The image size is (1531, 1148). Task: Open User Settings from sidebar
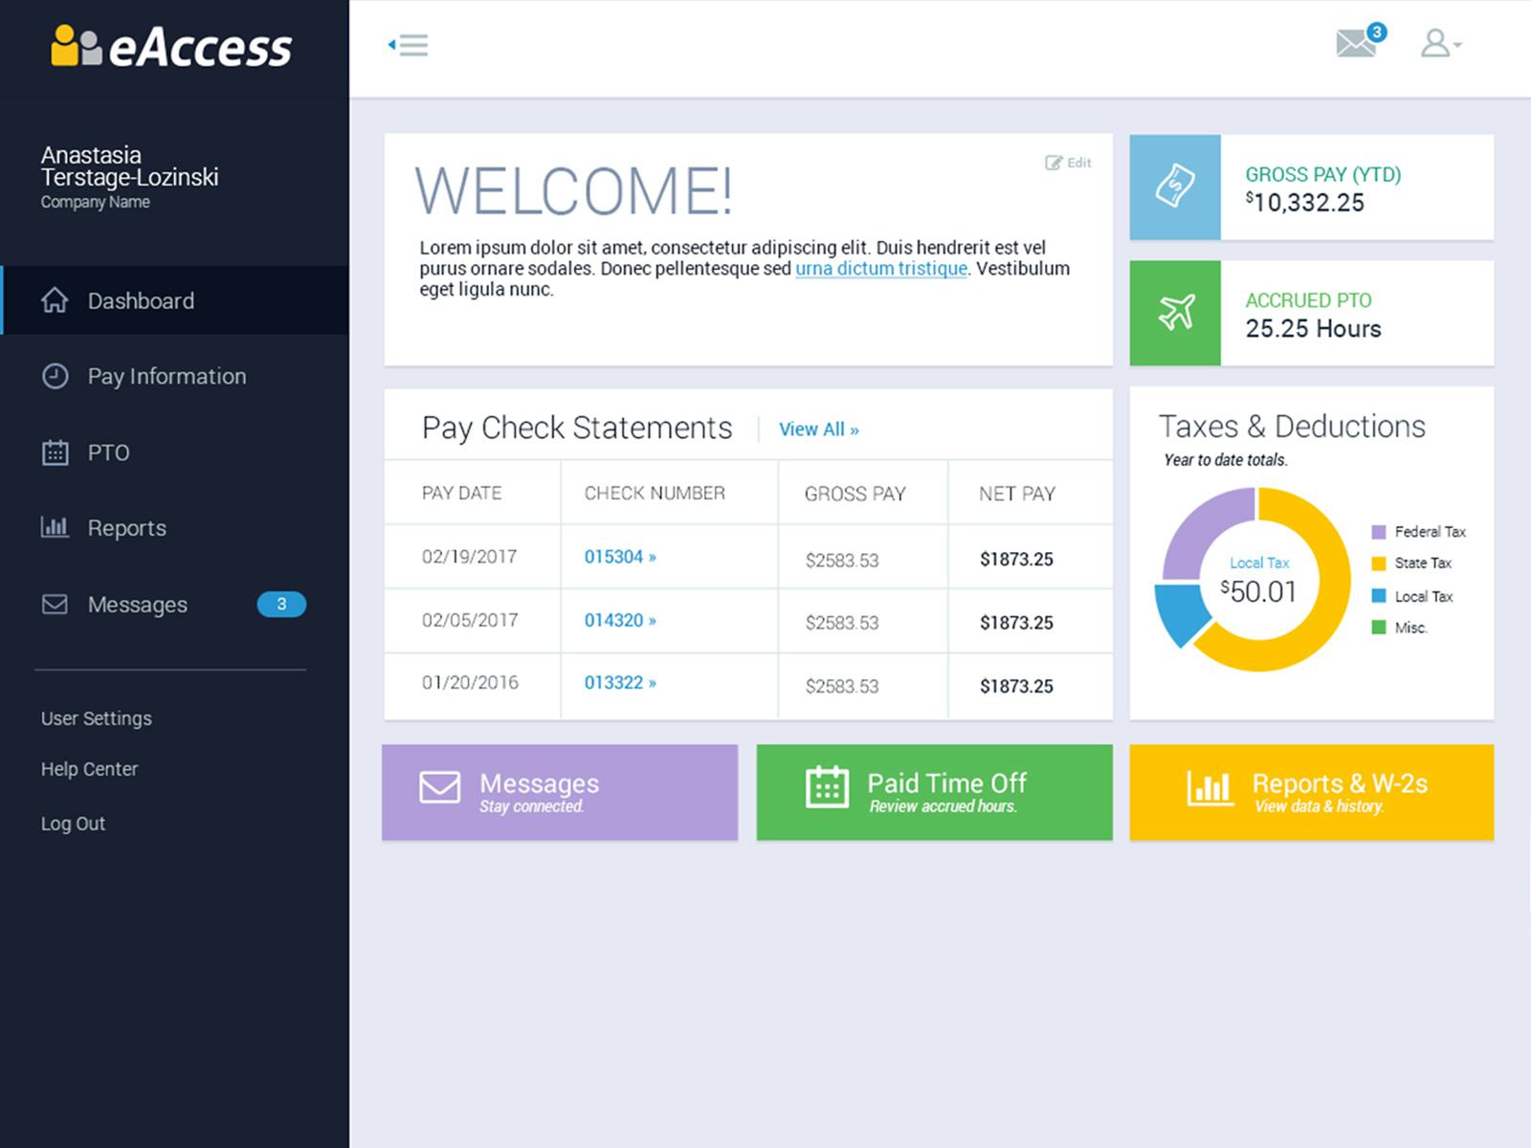pos(96,717)
